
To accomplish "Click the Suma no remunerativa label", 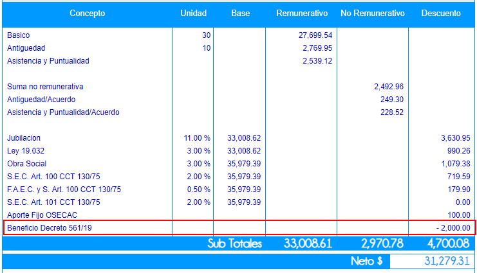I will (x=45, y=87).
